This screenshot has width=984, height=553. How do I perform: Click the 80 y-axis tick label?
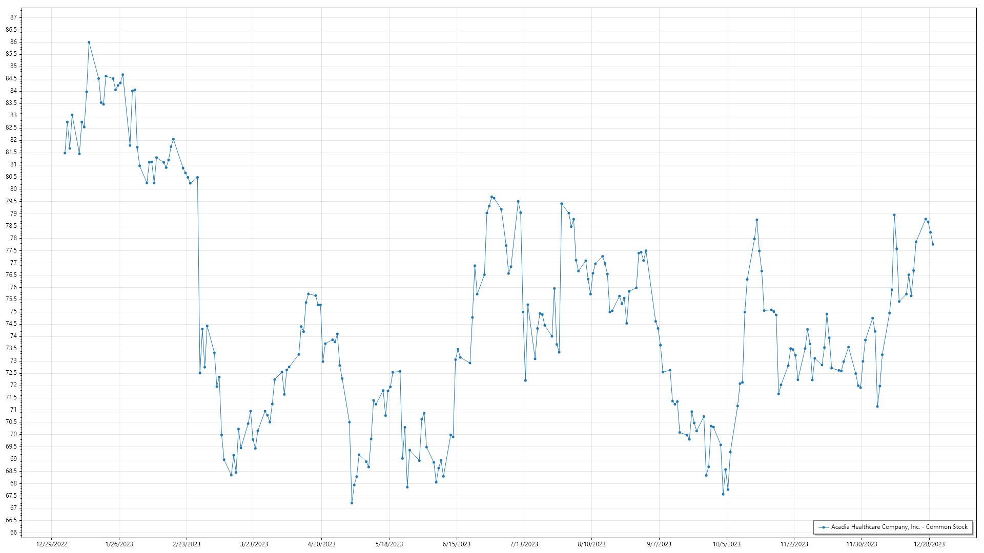click(14, 189)
